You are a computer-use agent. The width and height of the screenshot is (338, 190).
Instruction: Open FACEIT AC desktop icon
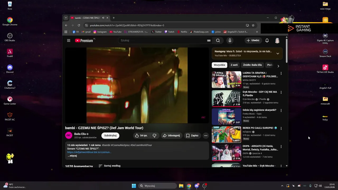(x=10, y=116)
